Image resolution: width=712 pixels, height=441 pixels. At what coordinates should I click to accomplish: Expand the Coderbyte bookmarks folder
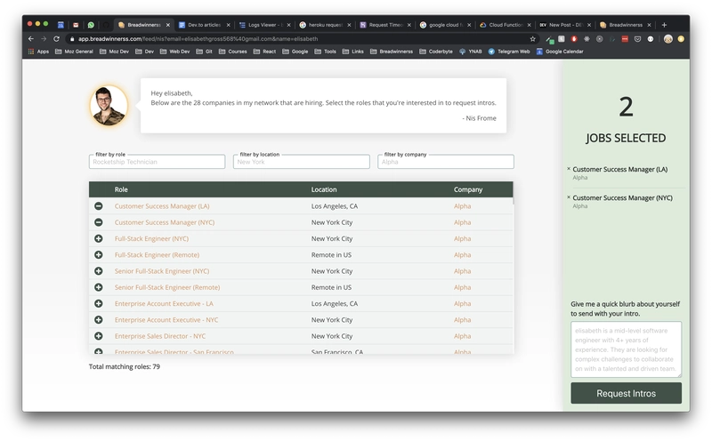pyautogui.click(x=436, y=52)
